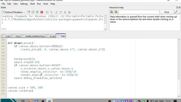Open the taskbar notification center icon
Viewport: 181px width, 102px height.
click(175, 101)
